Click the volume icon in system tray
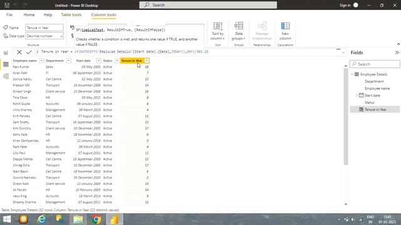Image resolution: width=401 pixels, height=225 pixels. [x=353, y=219]
